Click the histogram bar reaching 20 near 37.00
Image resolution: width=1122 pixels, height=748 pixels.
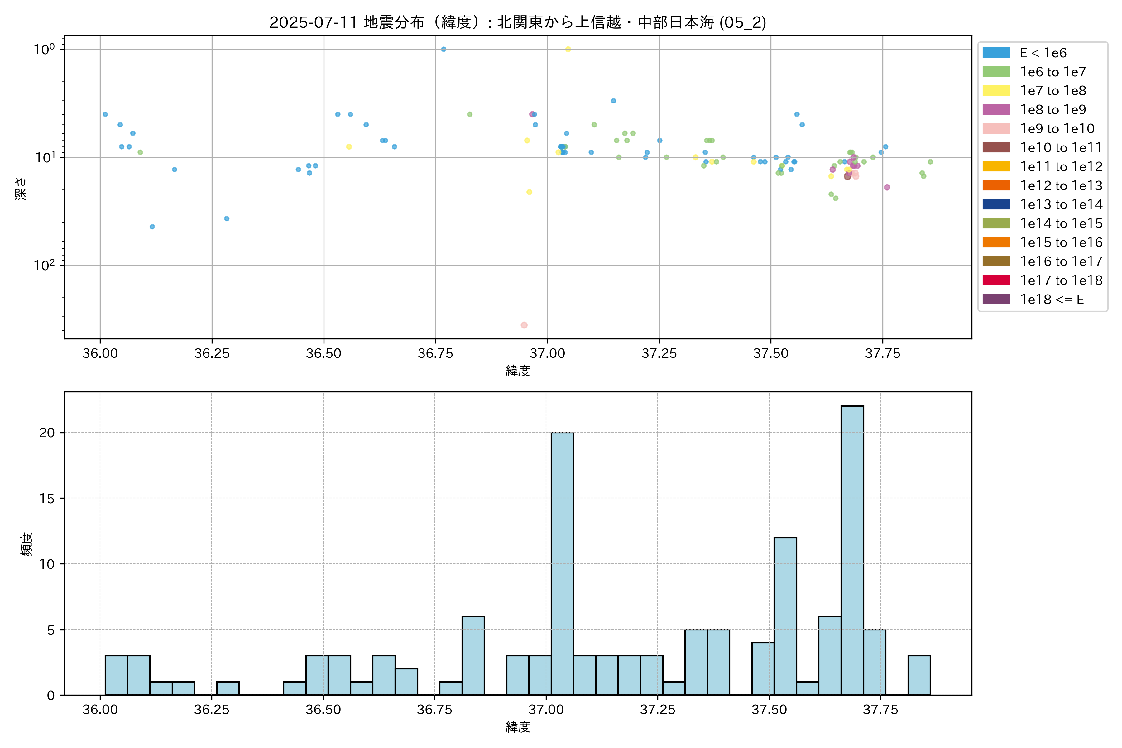click(562, 563)
